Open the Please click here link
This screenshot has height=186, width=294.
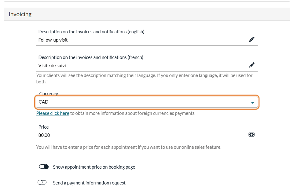click(x=53, y=113)
